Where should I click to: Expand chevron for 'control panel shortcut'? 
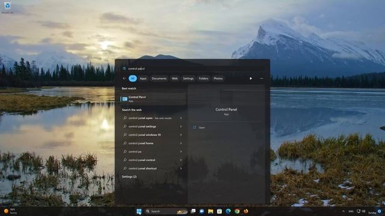[x=181, y=168]
